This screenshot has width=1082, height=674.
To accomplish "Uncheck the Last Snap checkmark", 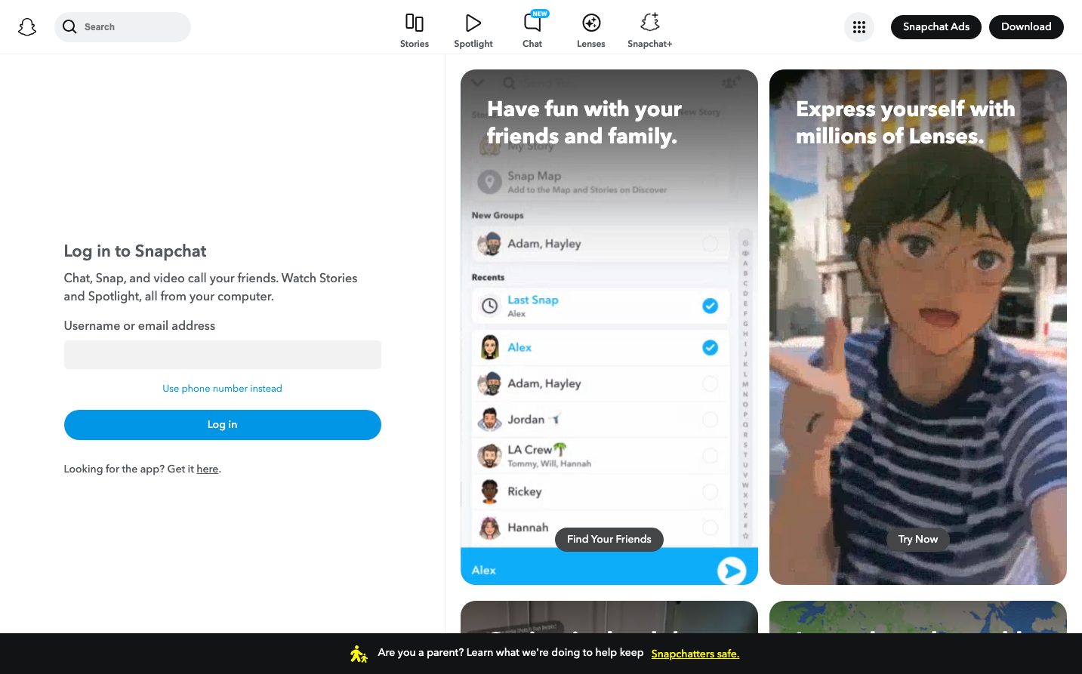I will (x=710, y=306).
